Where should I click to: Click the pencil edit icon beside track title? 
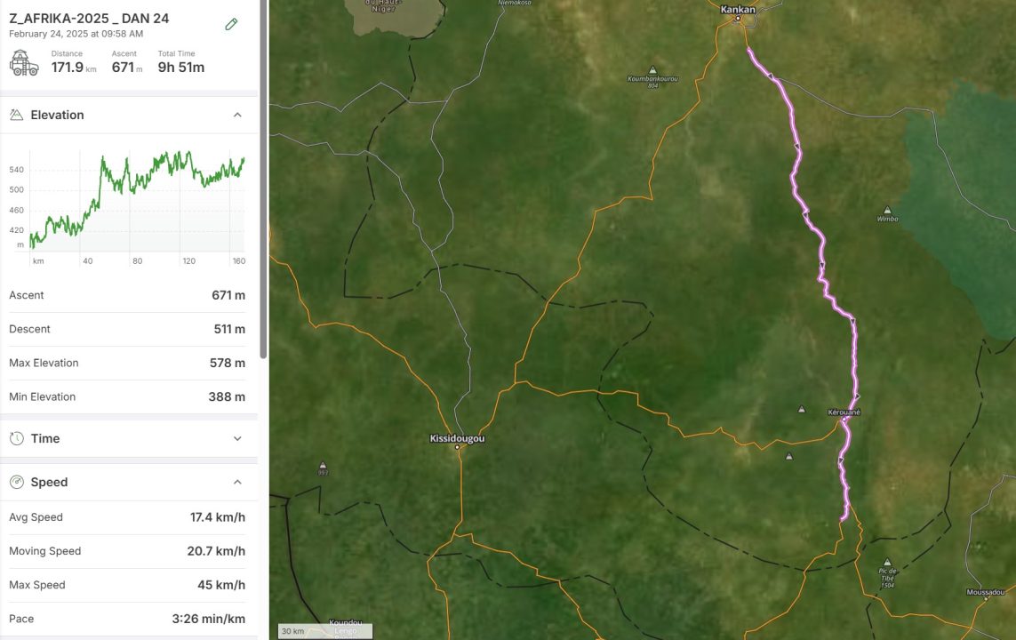tap(231, 24)
